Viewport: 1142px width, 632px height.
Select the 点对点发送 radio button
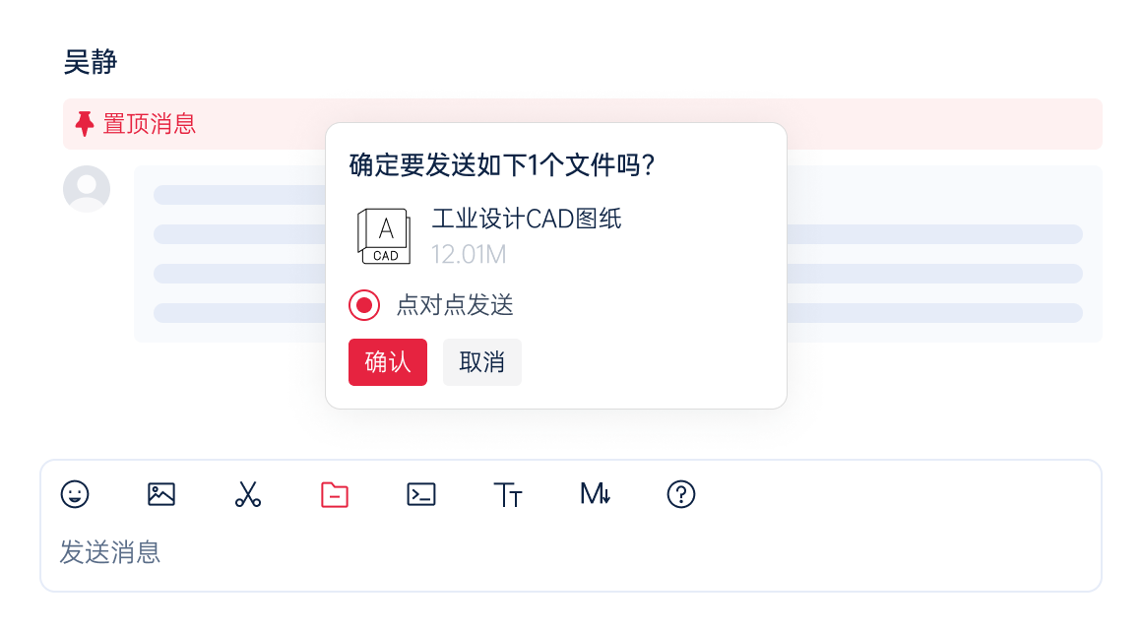coord(363,305)
